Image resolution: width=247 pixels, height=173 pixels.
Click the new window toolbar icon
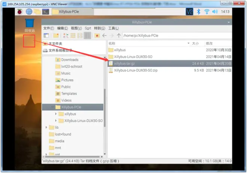pyautogui.click(x=46, y=35)
